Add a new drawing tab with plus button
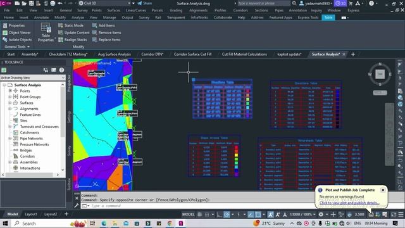Viewport: 405px width, 228px height. [x=353, y=54]
